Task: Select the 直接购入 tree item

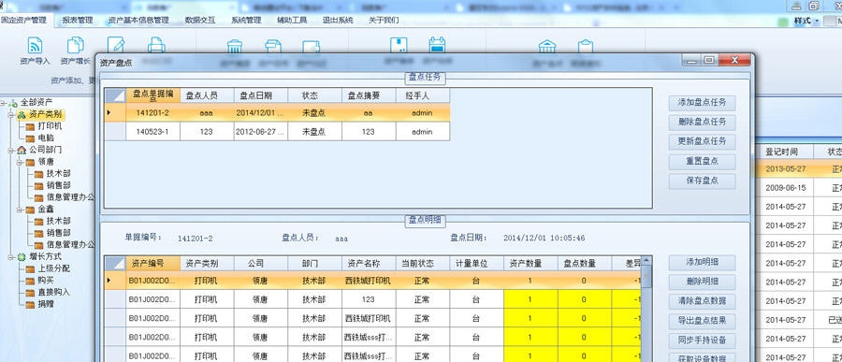Action: [53, 292]
